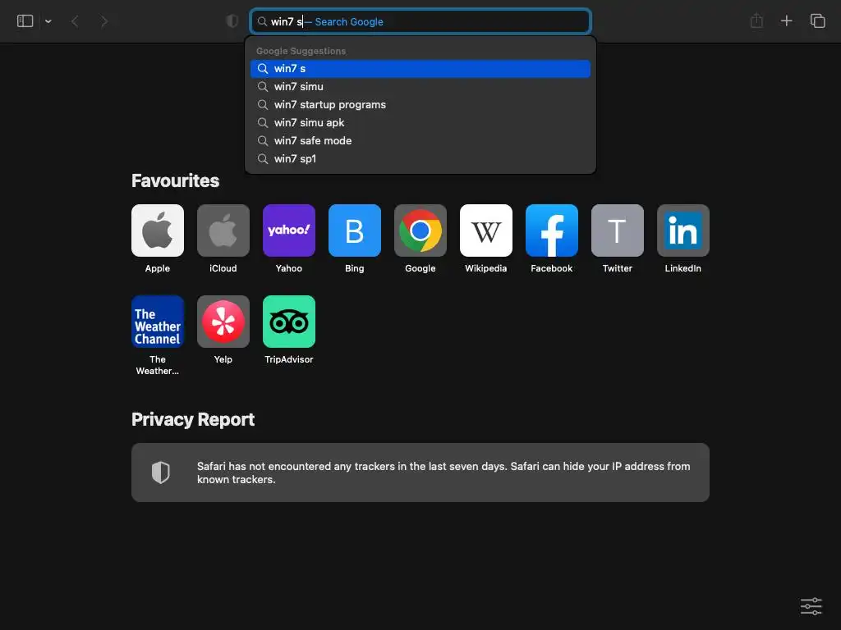Open The Weather Channel favourite
Screen dimensions: 841x630
pos(158,322)
